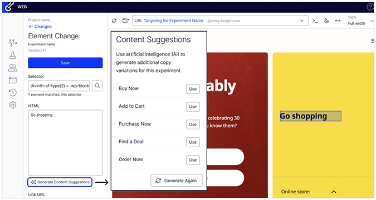Click the Optimizely logo in top bar
The width and height of the screenshot is (376, 200).
point(9,7)
